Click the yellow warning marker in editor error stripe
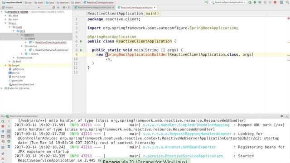290x163 pixels. point(289,43)
